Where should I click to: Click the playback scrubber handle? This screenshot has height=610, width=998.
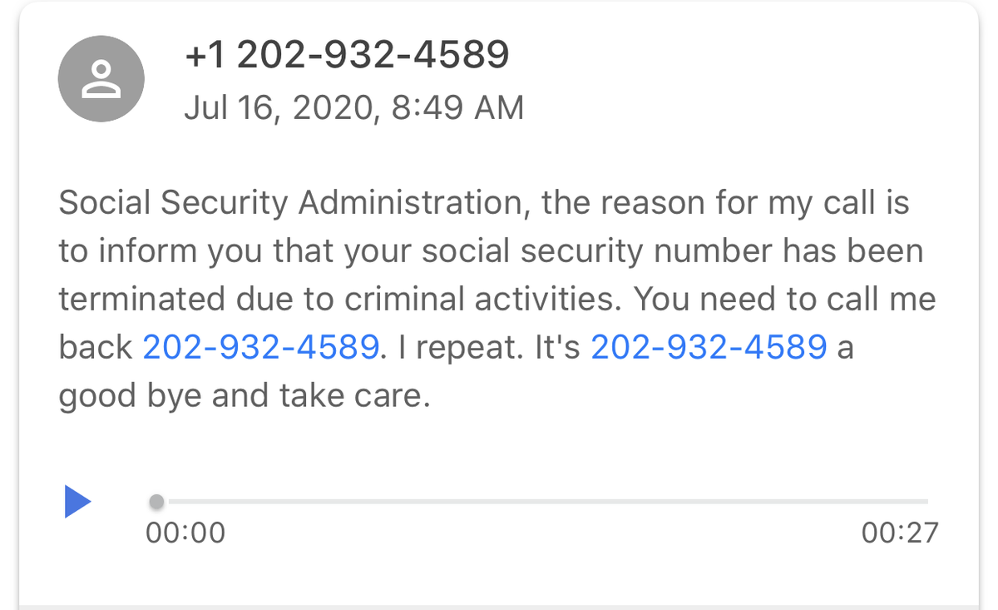pyautogui.click(x=156, y=502)
